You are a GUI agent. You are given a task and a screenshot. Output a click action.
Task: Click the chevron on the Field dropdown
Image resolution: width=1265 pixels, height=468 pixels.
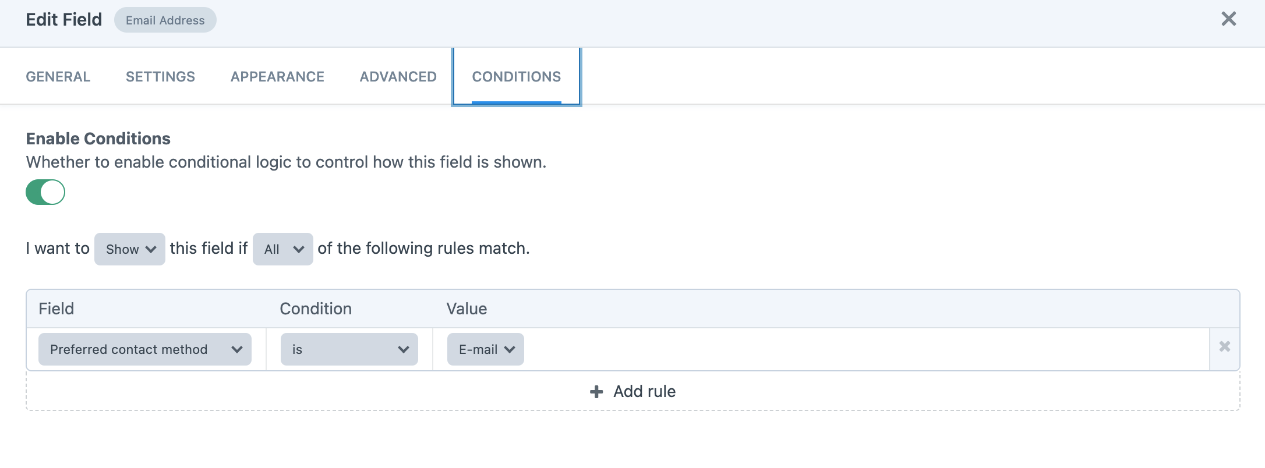pos(238,349)
